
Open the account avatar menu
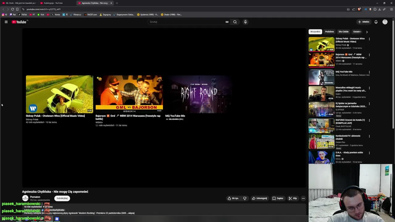(385, 22)
